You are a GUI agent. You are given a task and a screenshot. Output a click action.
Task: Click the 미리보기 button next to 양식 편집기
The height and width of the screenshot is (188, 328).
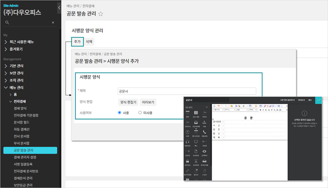pyautogui.click(x=148, y=102)
